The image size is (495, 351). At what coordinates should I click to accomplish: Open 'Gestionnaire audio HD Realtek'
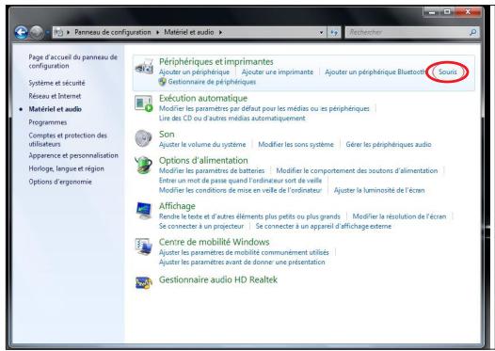218,279
